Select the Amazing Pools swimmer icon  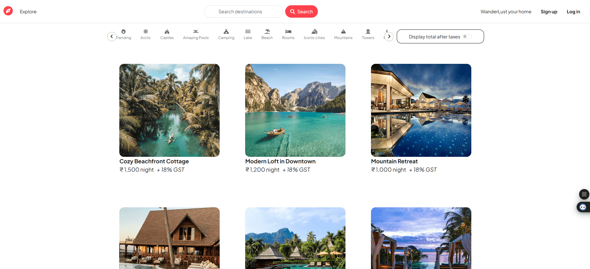point(196,31)
